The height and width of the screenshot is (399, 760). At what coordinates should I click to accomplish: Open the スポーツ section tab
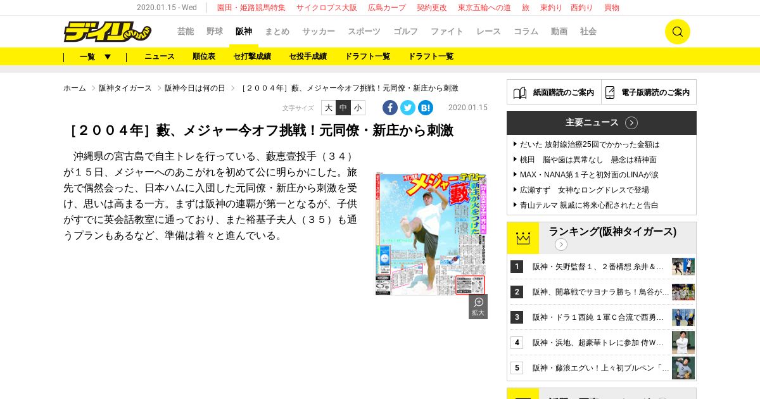(364, 32)
